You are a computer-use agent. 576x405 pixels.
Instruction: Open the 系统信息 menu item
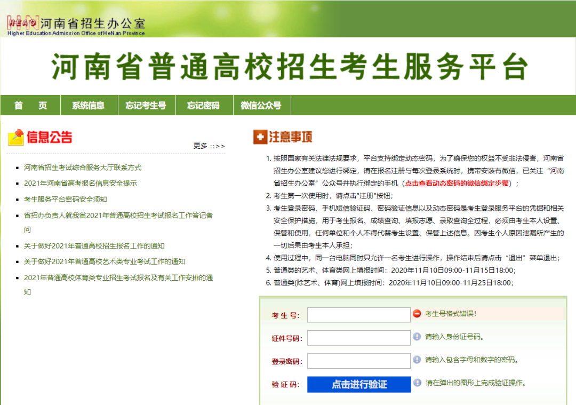[x=89, y=106]
